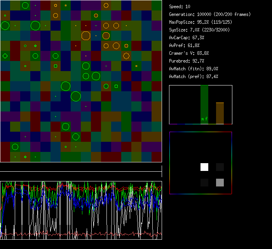This screenshot has height=249, width=272.
Task: Click the Purebred 92.7% value
Action: pos(187,61)
